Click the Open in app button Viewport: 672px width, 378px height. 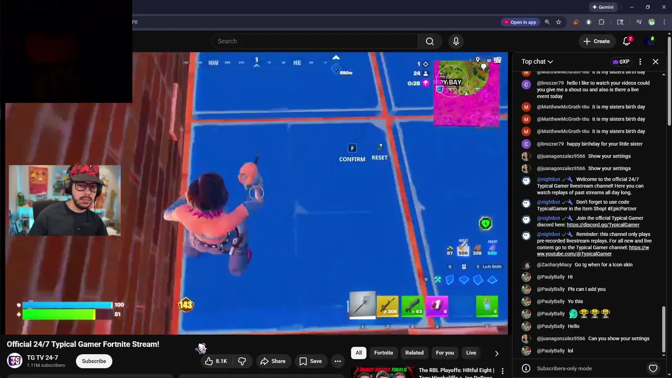coord(520,22)
